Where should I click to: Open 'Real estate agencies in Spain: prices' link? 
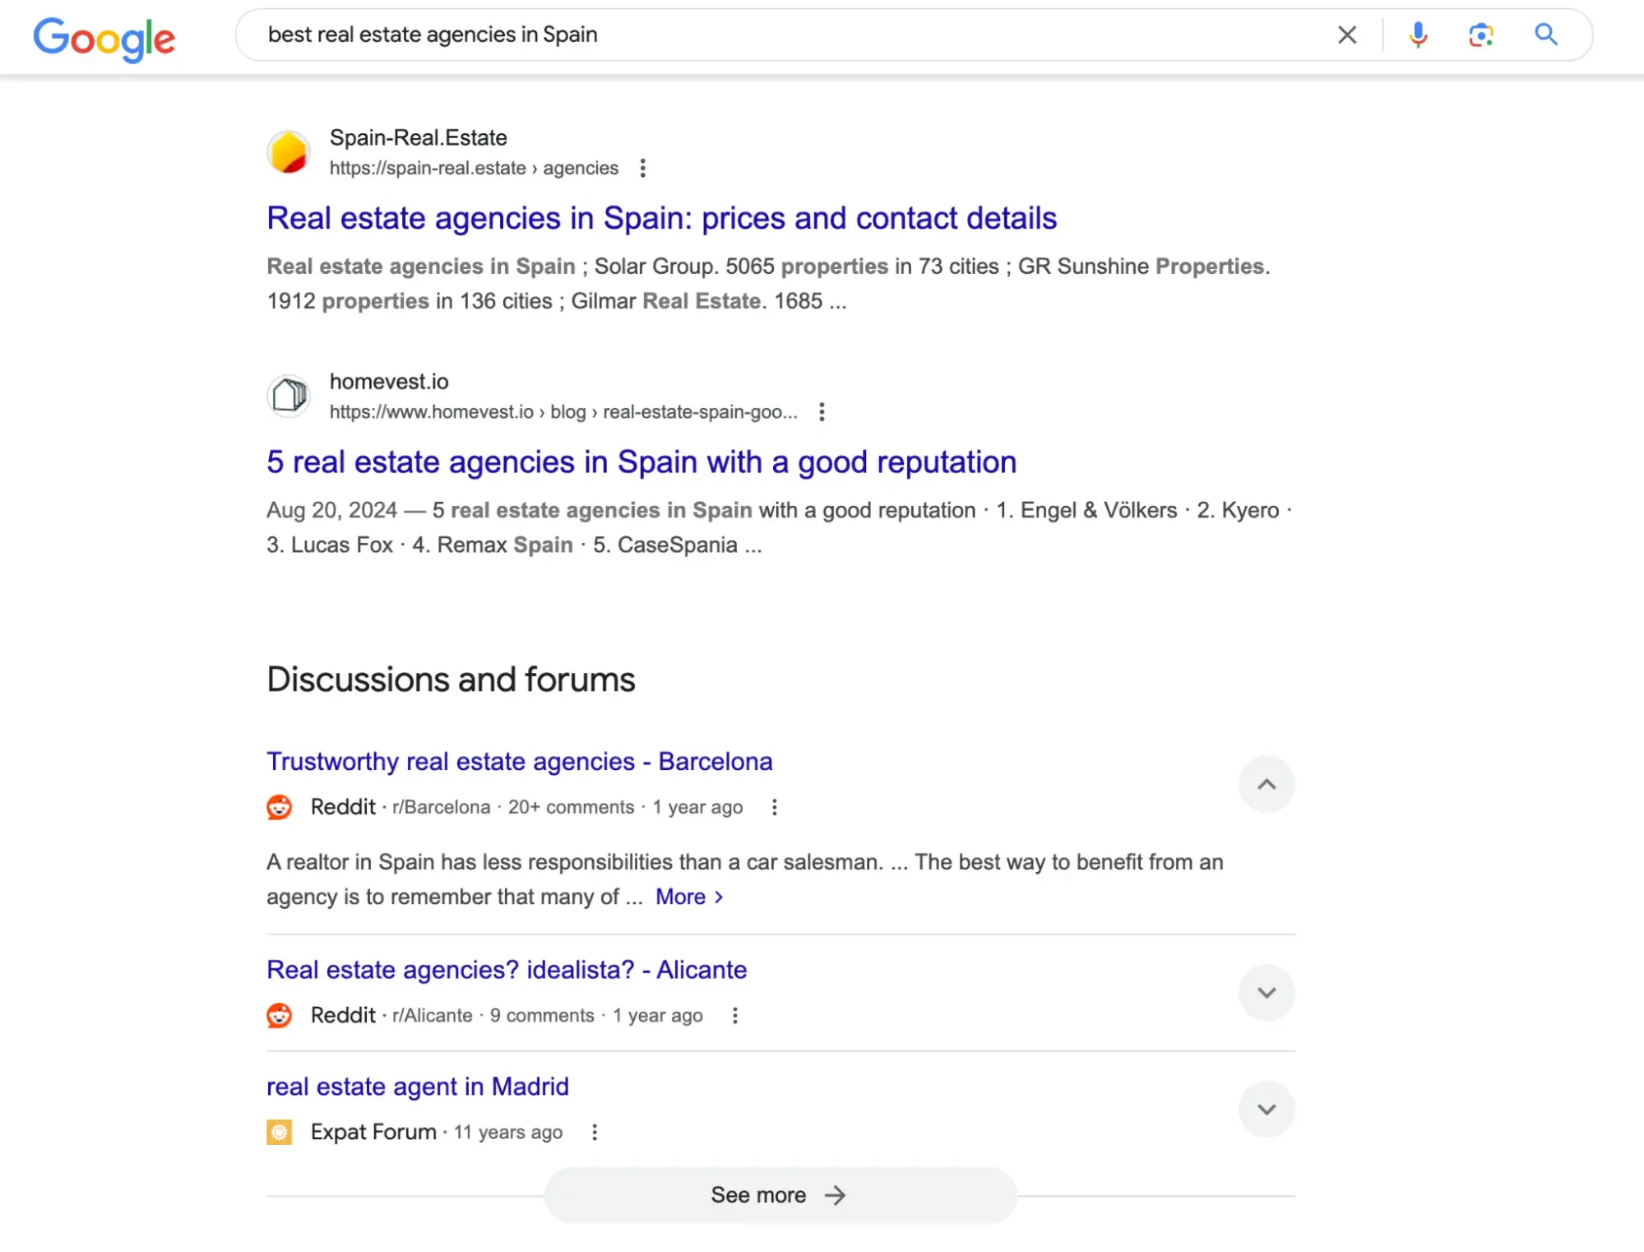661,218
